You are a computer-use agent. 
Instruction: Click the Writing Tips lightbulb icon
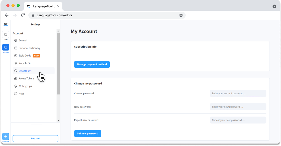click(x=16, y=86)
